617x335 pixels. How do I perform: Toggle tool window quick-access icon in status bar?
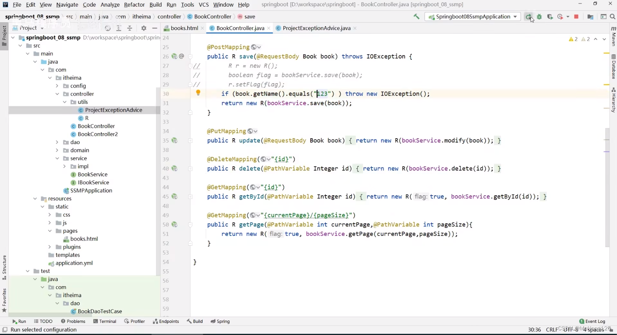(x=5, y=330)
